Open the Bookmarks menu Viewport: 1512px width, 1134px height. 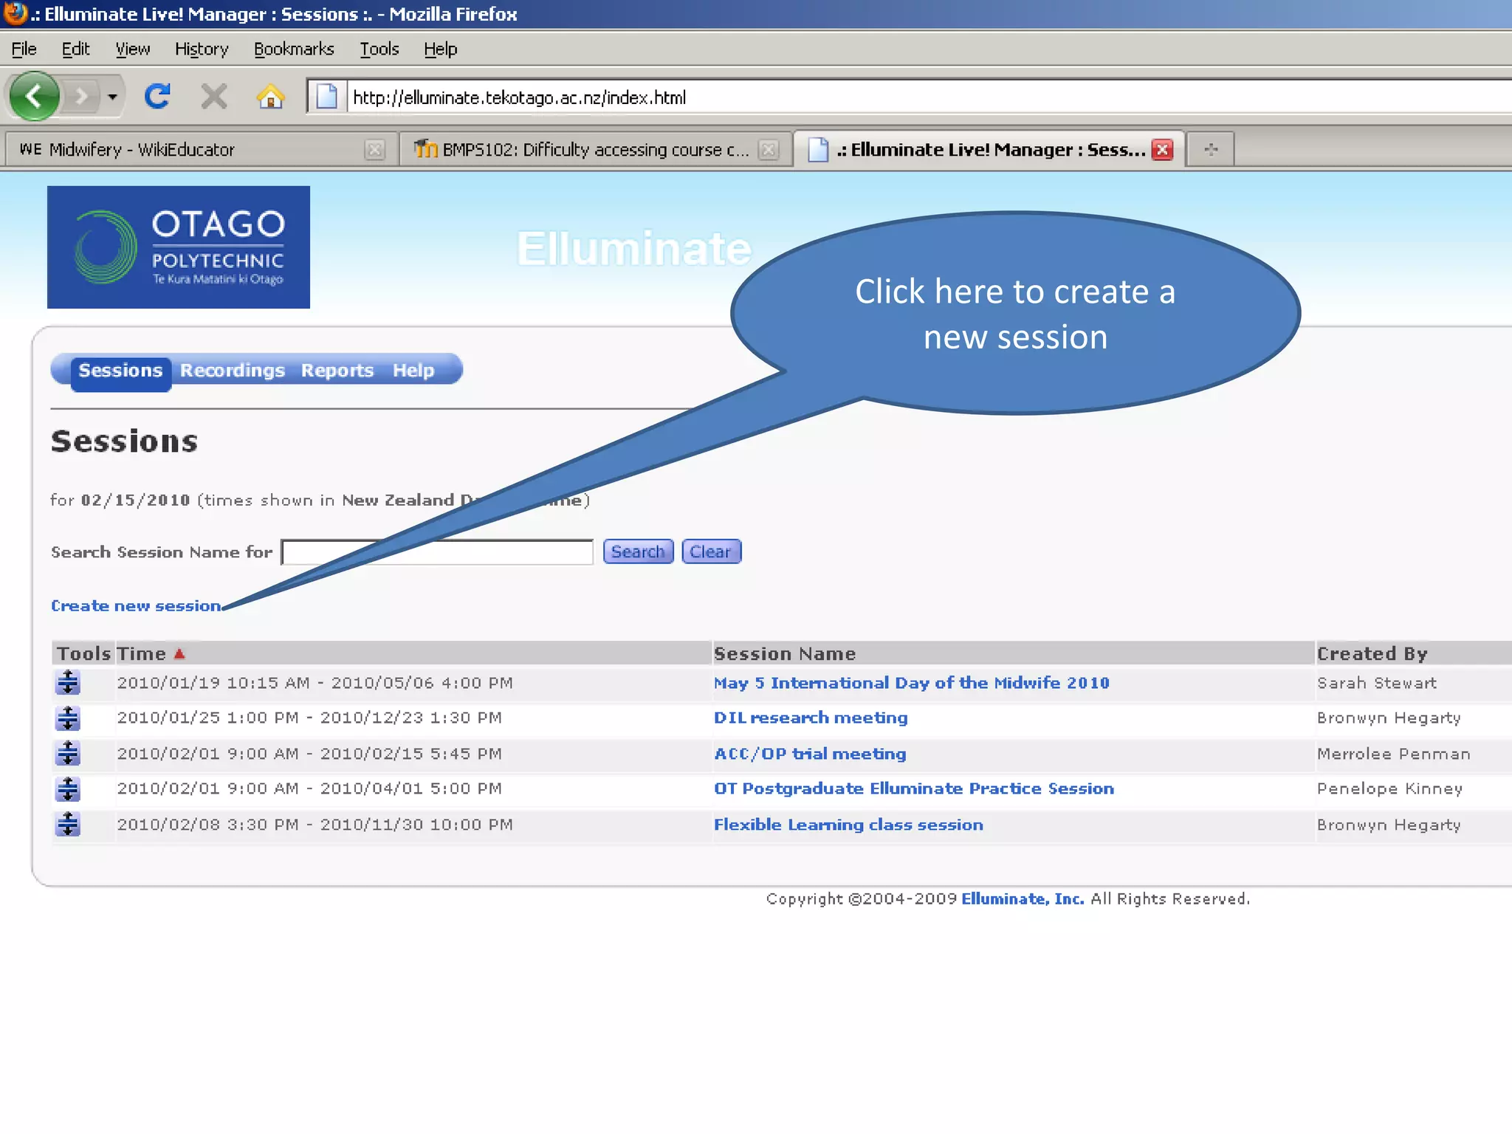pyautogui.click(x=294, y=49)
